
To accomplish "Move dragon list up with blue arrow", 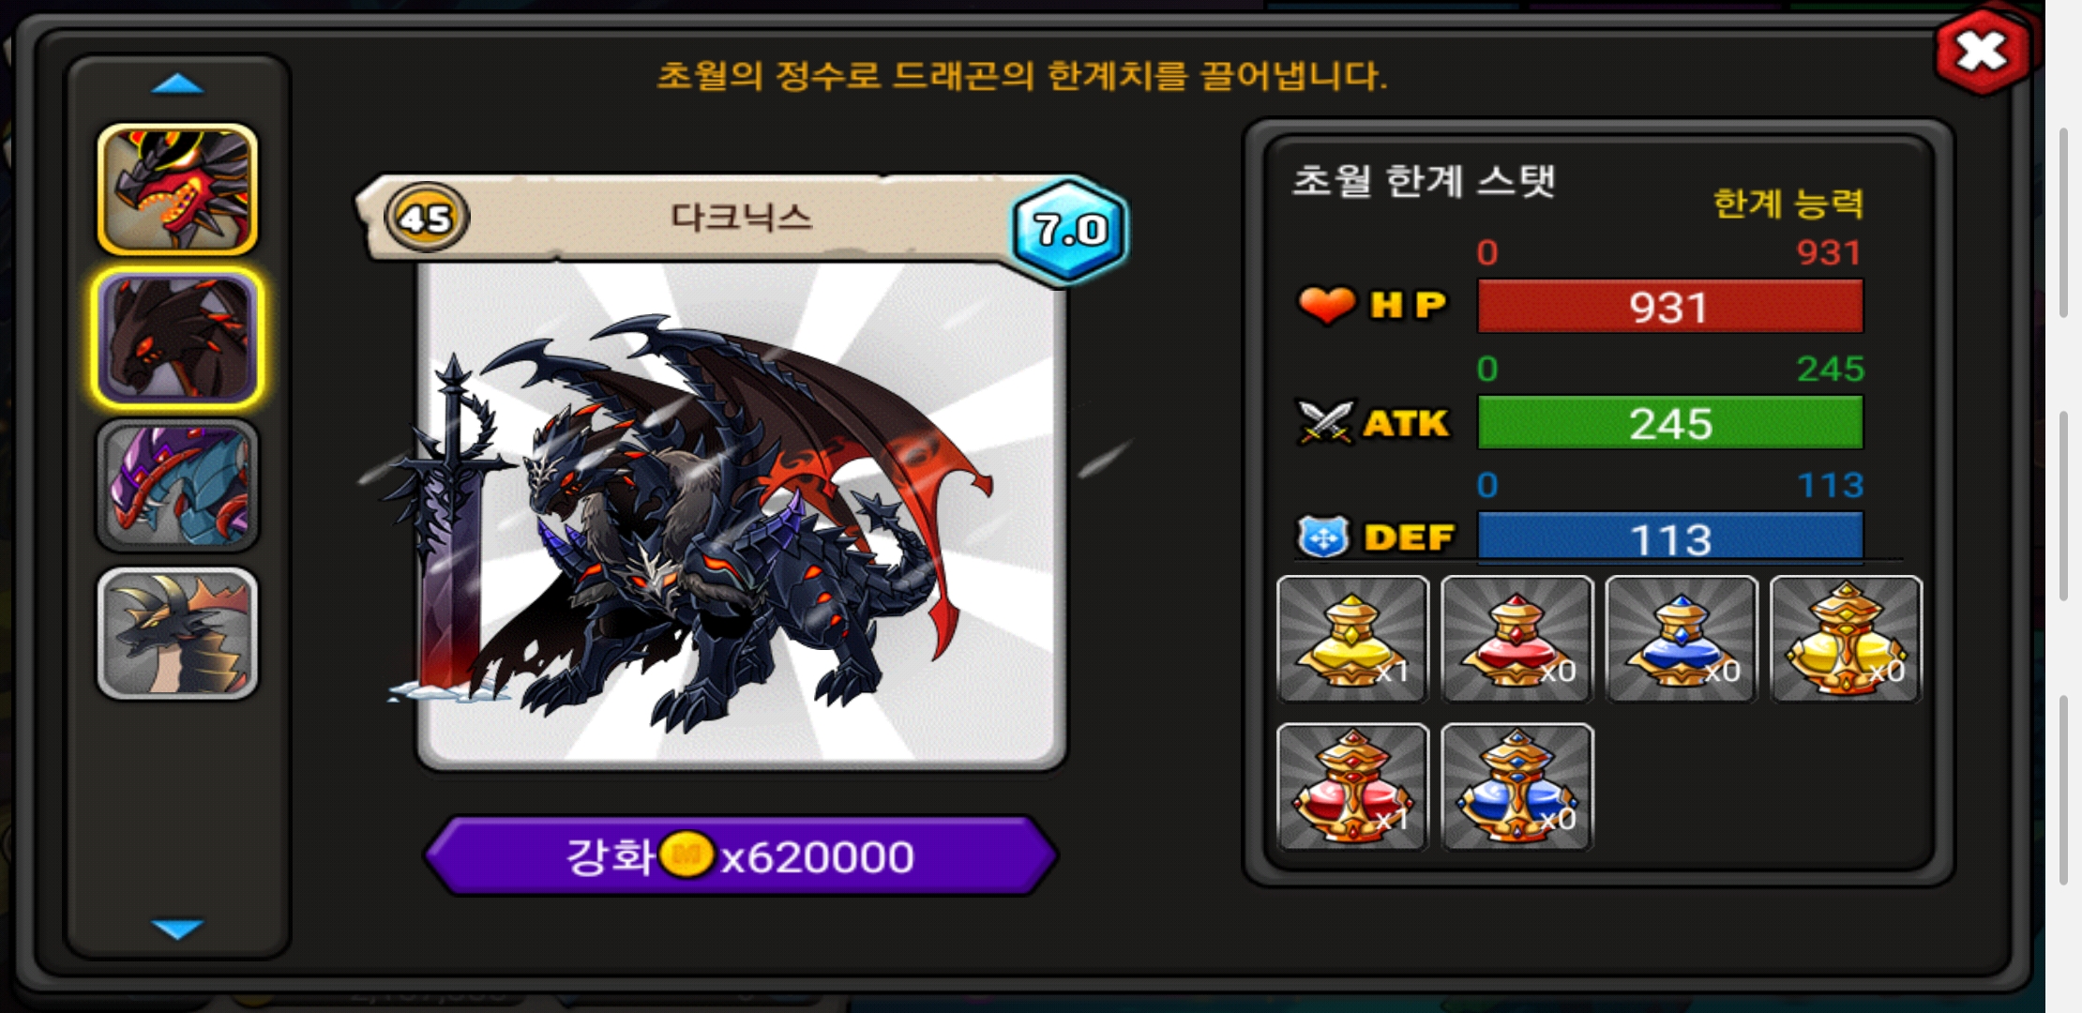I will [x=177, y=85].
